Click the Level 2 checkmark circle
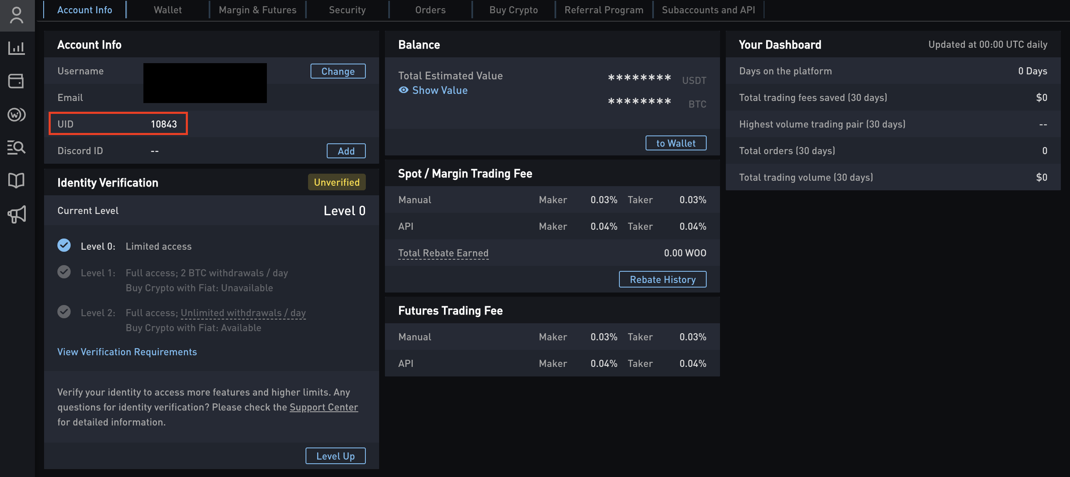 coord(64,312)
